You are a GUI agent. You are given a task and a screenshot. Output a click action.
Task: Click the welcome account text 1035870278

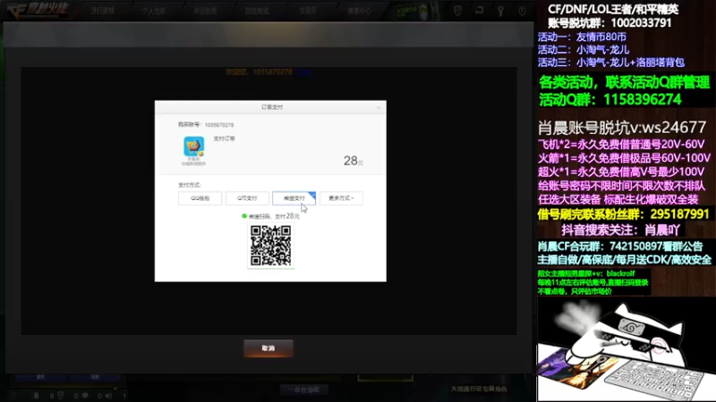click(x=272, y=72)
